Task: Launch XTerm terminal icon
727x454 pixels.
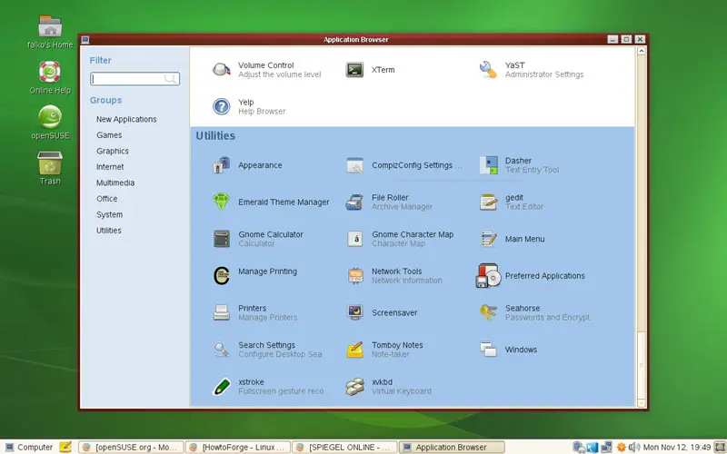Action: pos(354,70)
